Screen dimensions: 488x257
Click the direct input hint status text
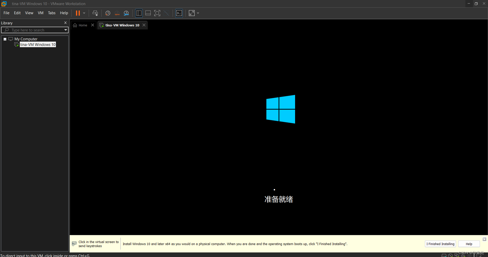[45, 255]
